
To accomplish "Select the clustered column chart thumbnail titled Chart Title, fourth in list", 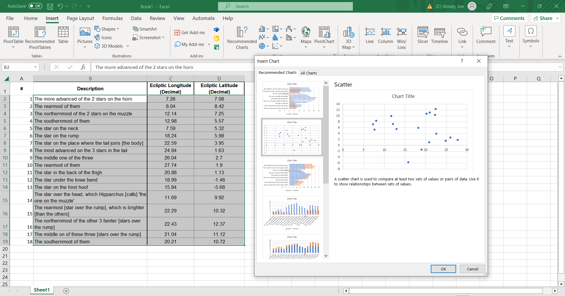I will click(x=292, y=214).
